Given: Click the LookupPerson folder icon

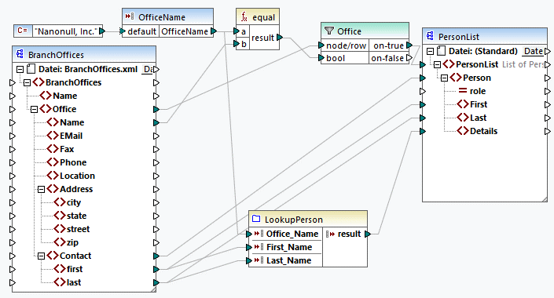Looking at the screenshot, I should [256, 219].
